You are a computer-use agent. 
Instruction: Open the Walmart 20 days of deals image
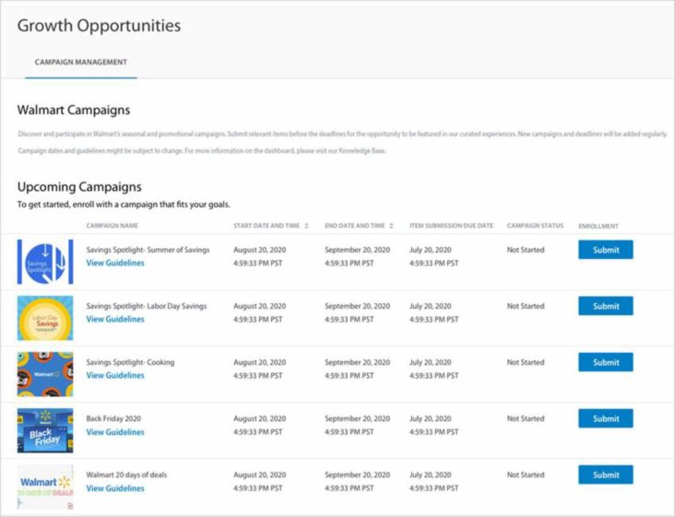pyautogui.click(x=45, y=487)
